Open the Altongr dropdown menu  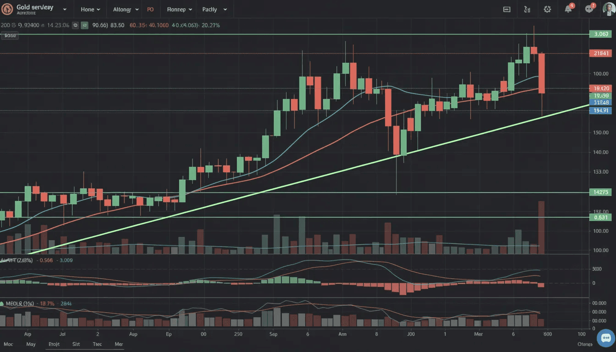[124, 9]
